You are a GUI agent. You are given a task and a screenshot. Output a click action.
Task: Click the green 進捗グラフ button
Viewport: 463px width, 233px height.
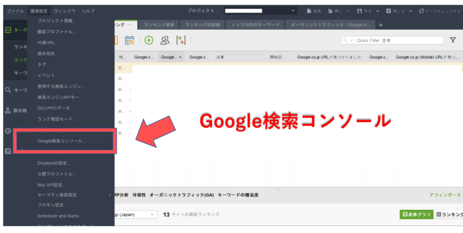point(416,215)
